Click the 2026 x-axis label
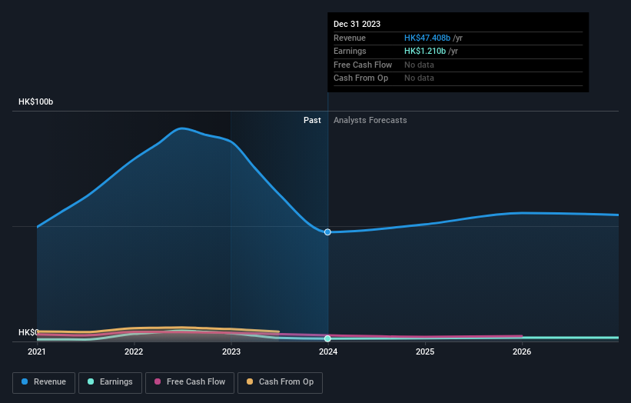The height and width of the screenshot is (403, 631). click(x=522, y=351)
